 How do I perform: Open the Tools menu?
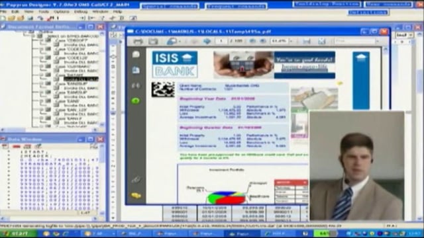pos(44,12)
